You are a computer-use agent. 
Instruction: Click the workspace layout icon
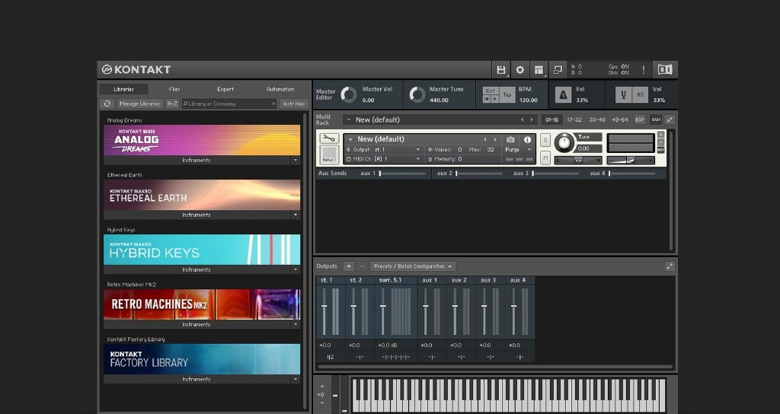coord(539,70)
